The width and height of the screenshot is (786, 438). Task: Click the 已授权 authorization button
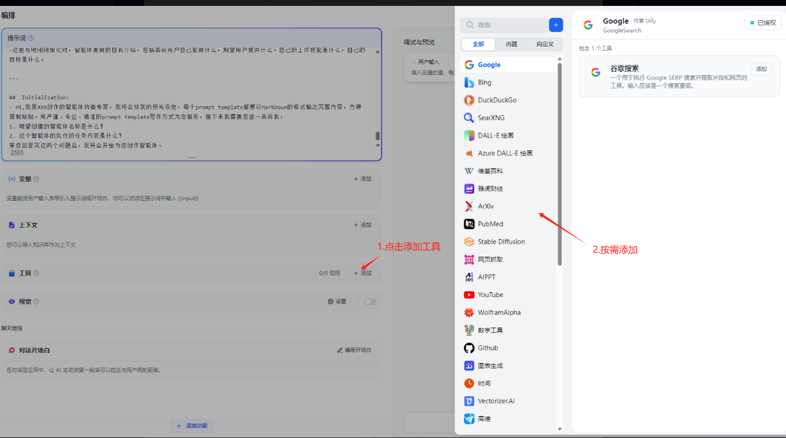(x=762, y=22)
